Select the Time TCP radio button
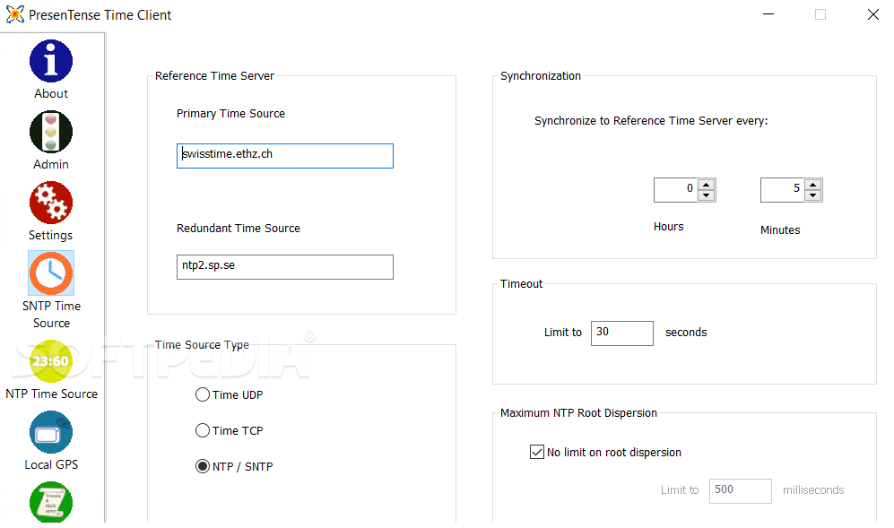 203,430
